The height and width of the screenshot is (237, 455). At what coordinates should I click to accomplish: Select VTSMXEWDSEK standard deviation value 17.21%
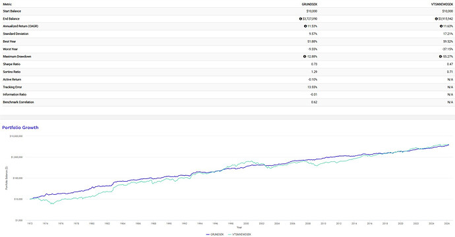pyautogui.click(x=448, y=34)
